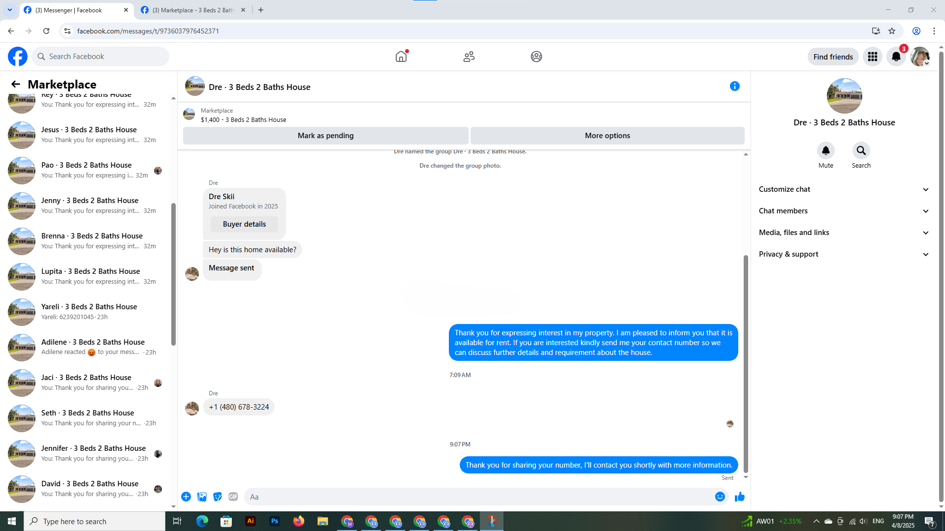This screenshot has height=531, width=945.
Task: Mute this conversation with bell button
Action: point(825,150)
